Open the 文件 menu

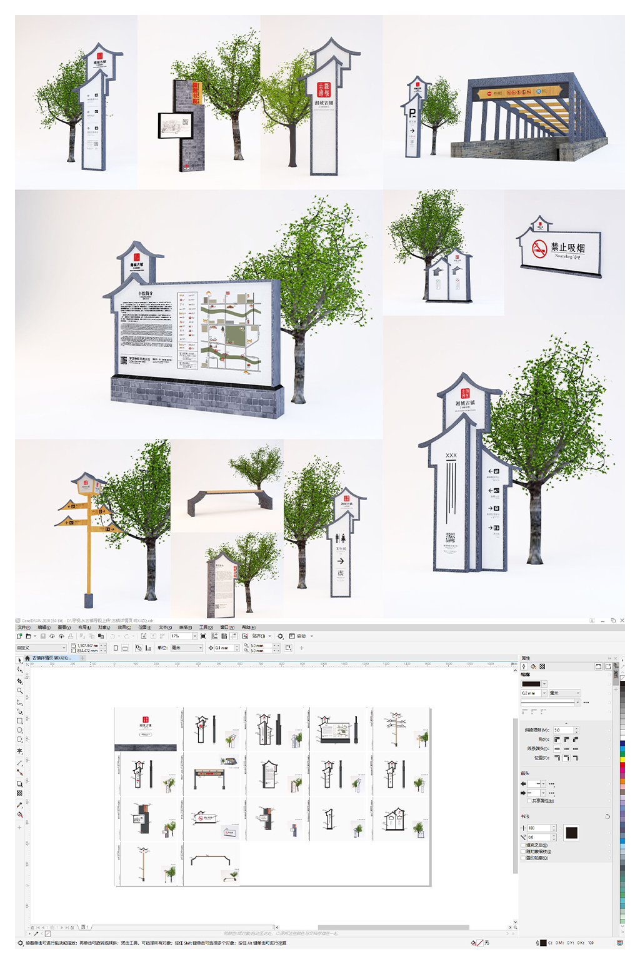pyautogui.click(x=24, y=627)
